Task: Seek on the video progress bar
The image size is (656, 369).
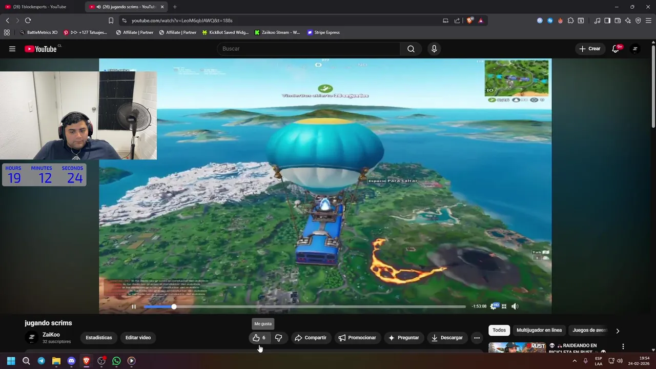Action: (304, 306)
